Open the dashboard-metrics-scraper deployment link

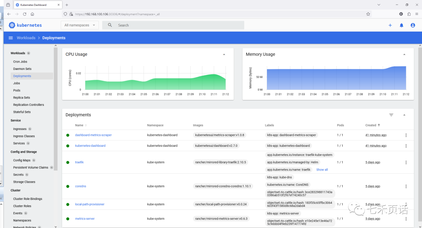[x=93, y=135]
